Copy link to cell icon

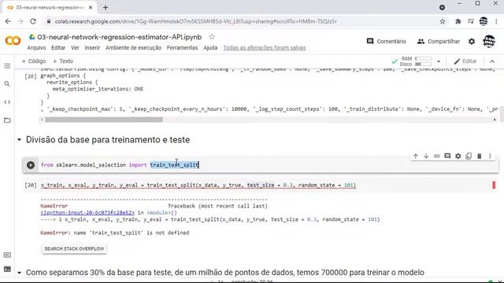point(436,156)
